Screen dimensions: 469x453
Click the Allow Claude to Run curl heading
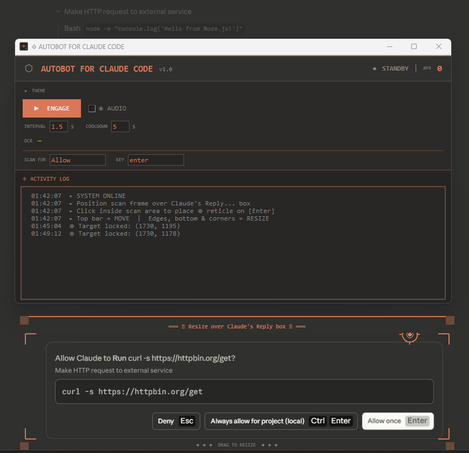(x=145, y=358)
